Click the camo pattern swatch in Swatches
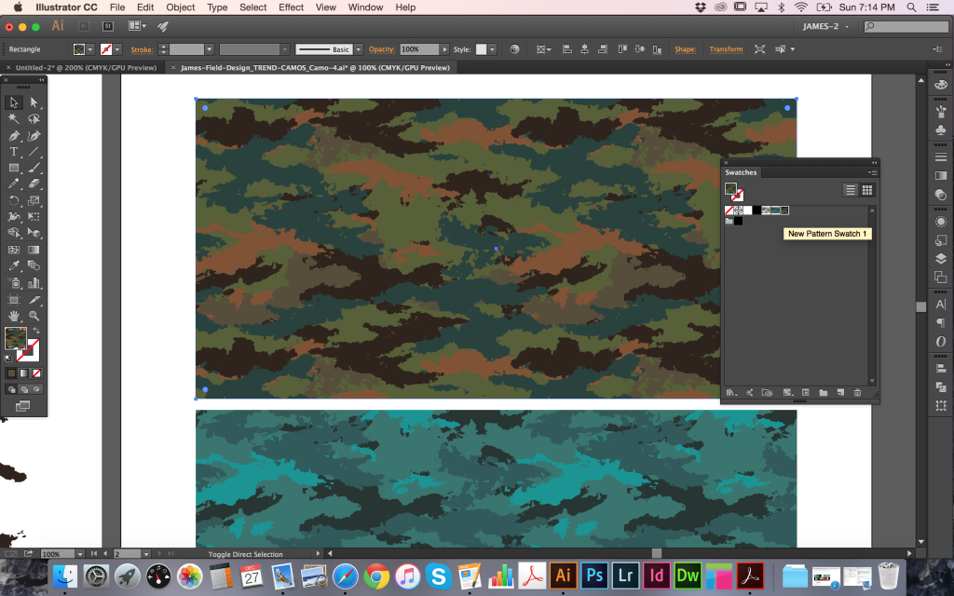954x596 pixels. pos(784,210)
